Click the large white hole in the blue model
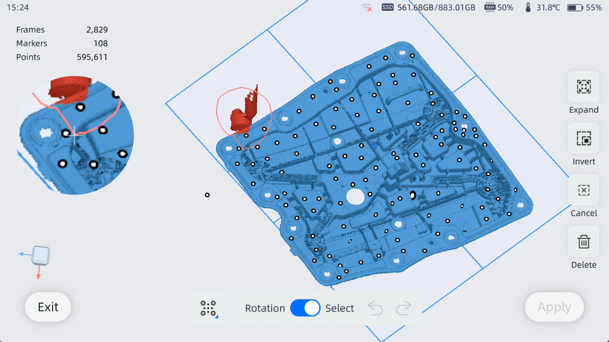 [355, 197]
